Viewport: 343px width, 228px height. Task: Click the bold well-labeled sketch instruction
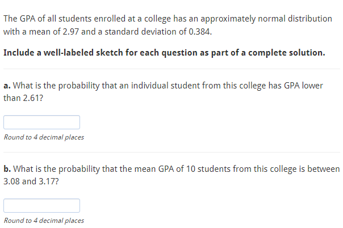[x=164, y=53]
